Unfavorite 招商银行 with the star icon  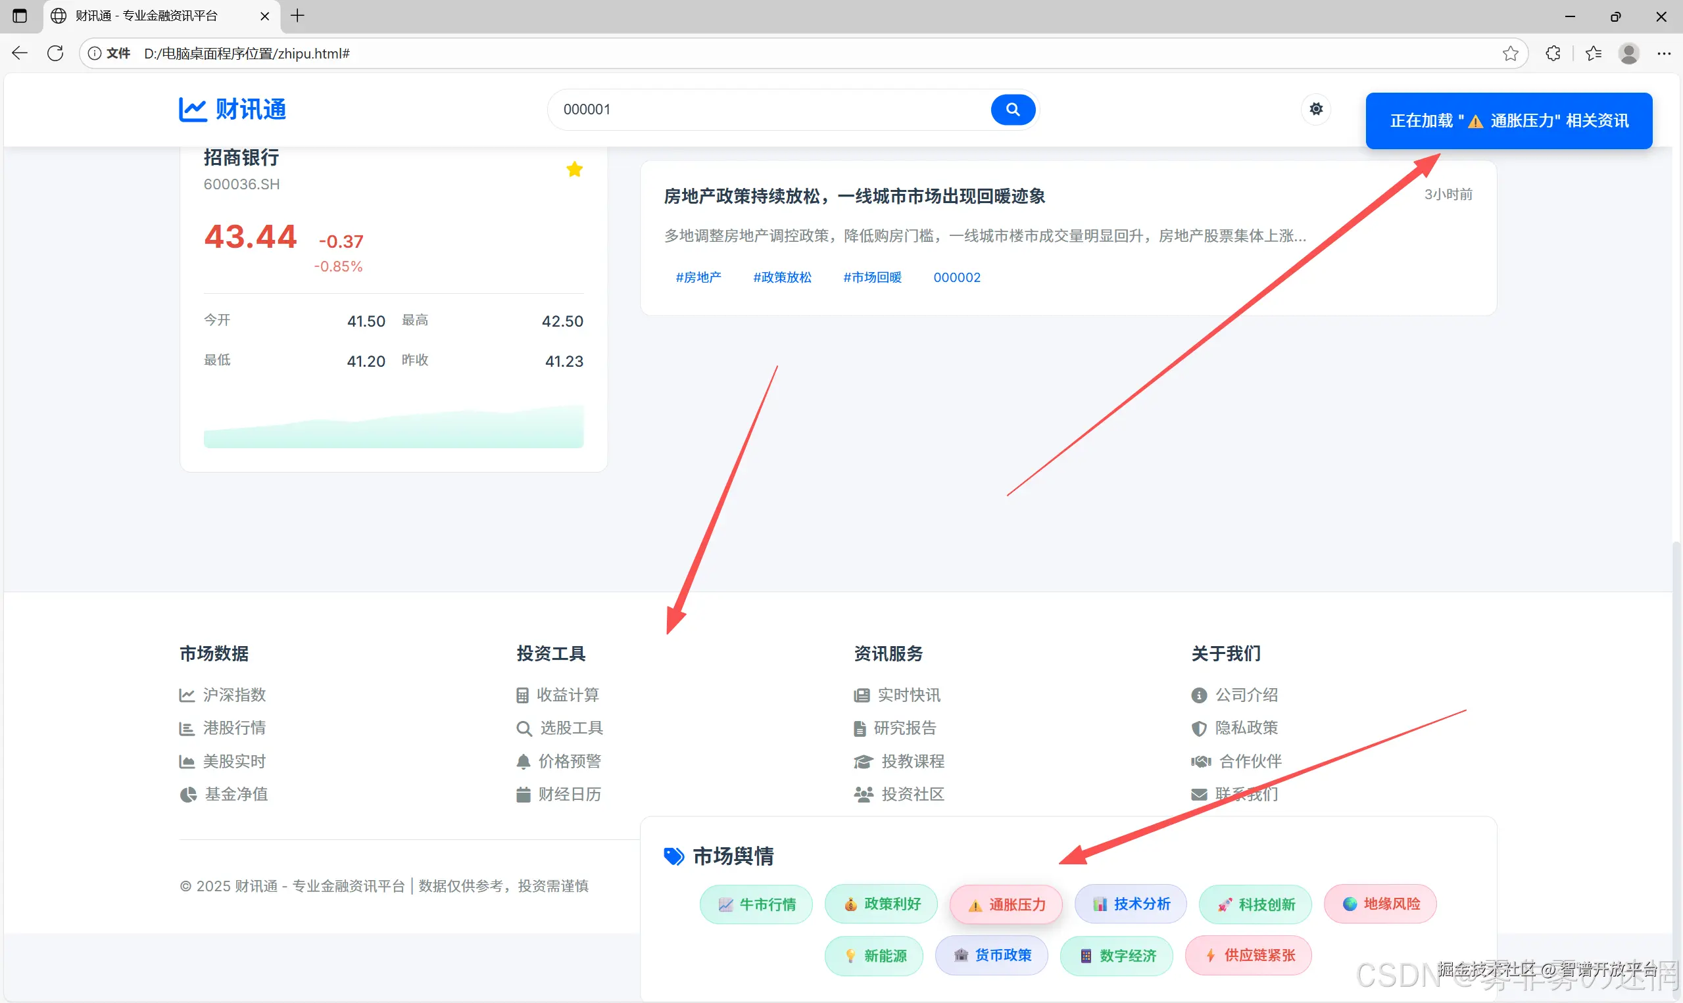574,169
